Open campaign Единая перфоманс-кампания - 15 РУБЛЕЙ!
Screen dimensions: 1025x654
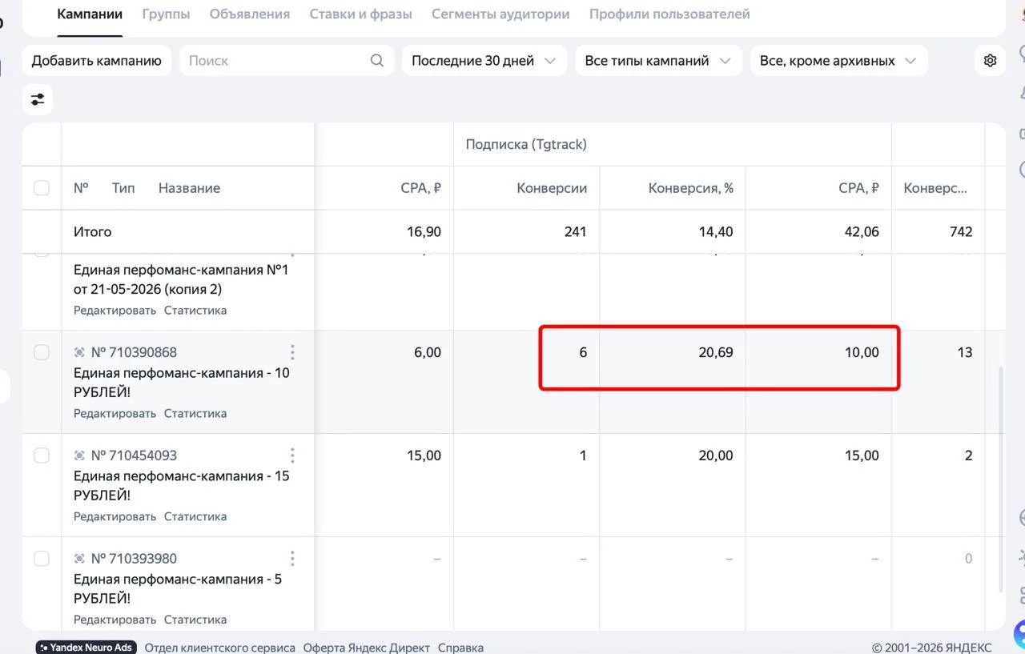(182, 486)
